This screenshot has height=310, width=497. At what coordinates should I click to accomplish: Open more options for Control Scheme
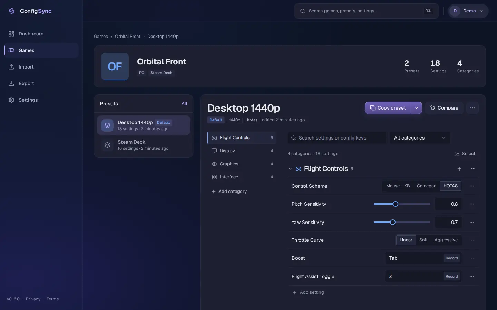coord(472,186)
